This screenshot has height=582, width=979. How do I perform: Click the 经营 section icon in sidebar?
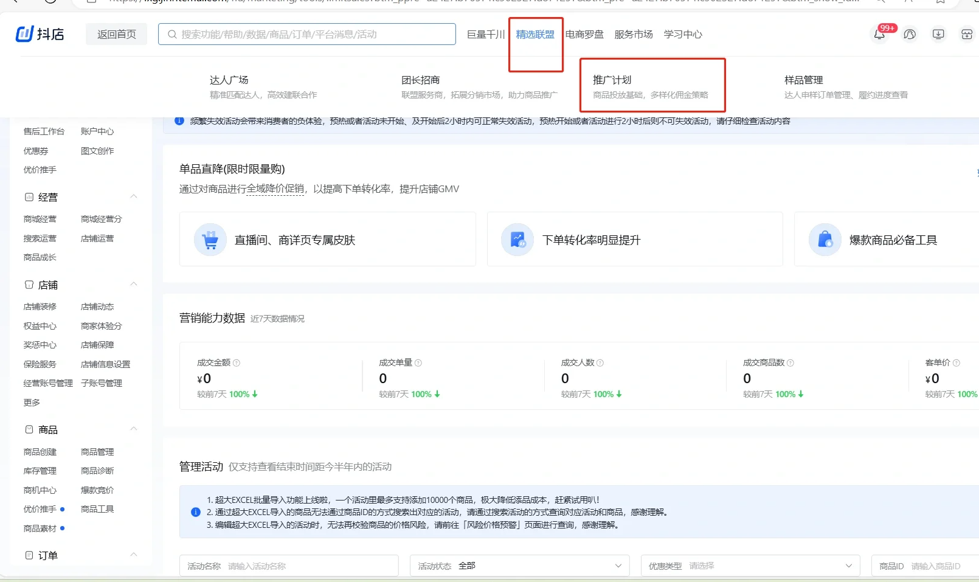pos(29,196)
